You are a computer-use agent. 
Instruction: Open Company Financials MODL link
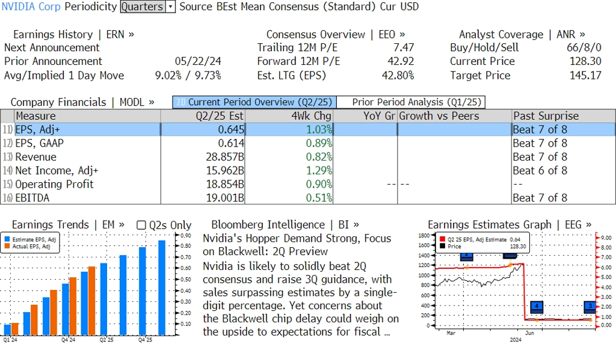pyautogui.click(x=82, y=102)
